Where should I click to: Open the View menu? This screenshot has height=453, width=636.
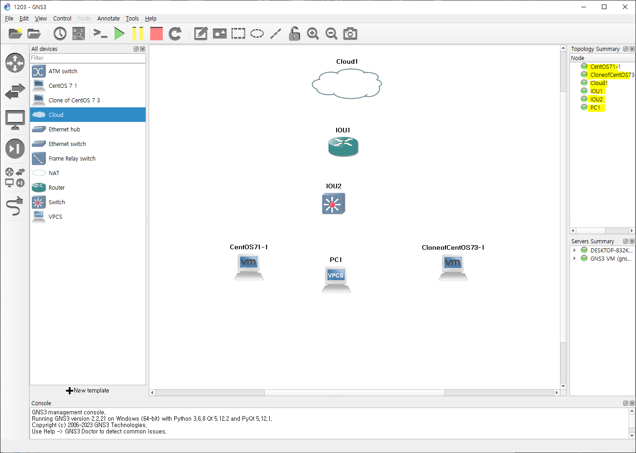[x=41, y=19]
